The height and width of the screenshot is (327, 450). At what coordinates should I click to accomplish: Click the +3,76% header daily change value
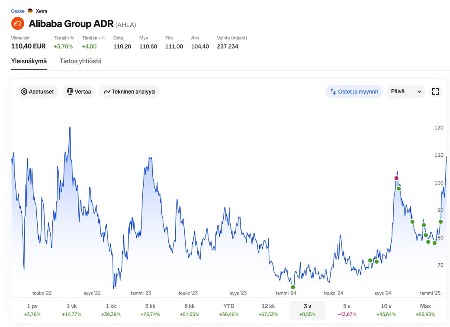[64, 46]
